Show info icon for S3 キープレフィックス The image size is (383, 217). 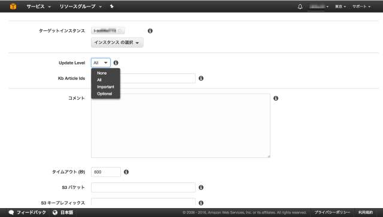click(201, 203)
